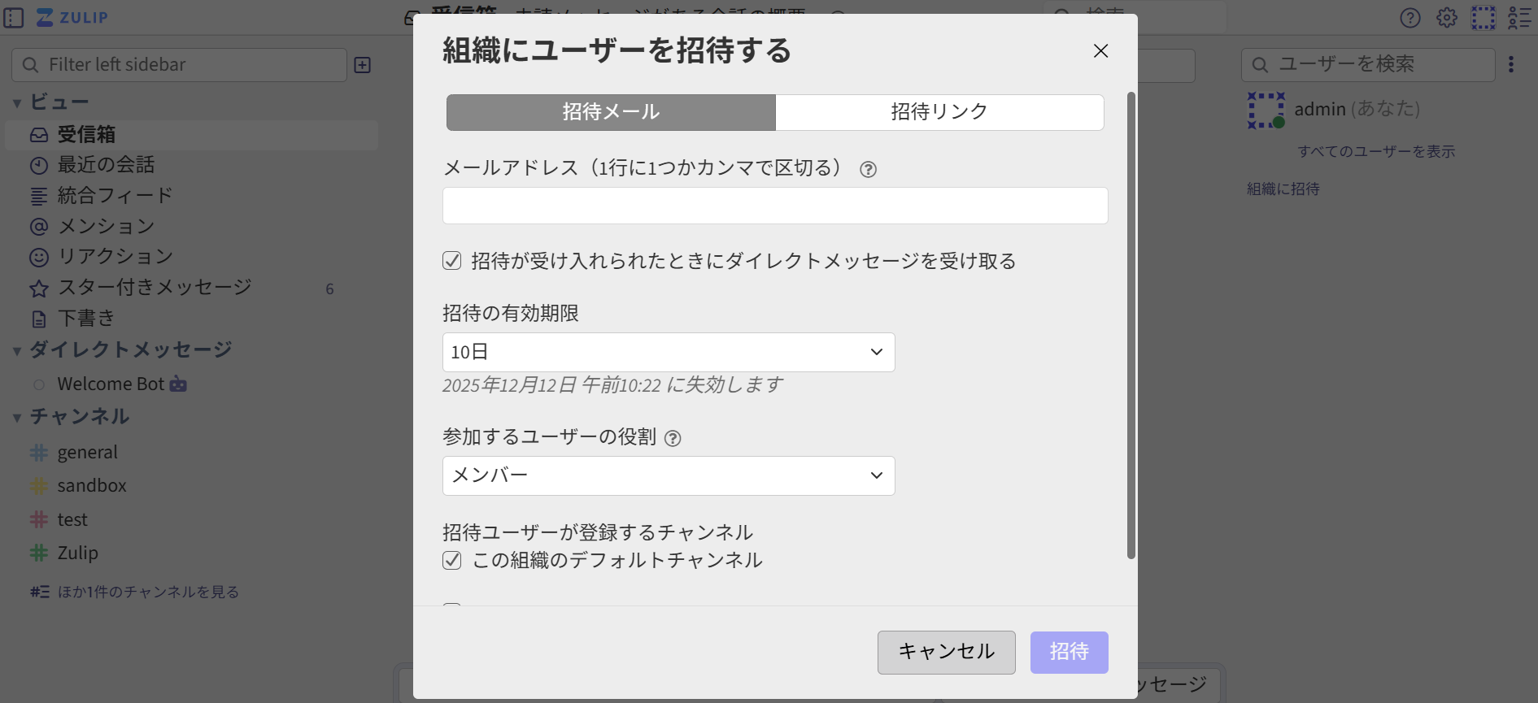The width and height of the screenshot is (1538, 703).
Task: Select the mentions @ icon in sidebar
Action: coord(38,226)
